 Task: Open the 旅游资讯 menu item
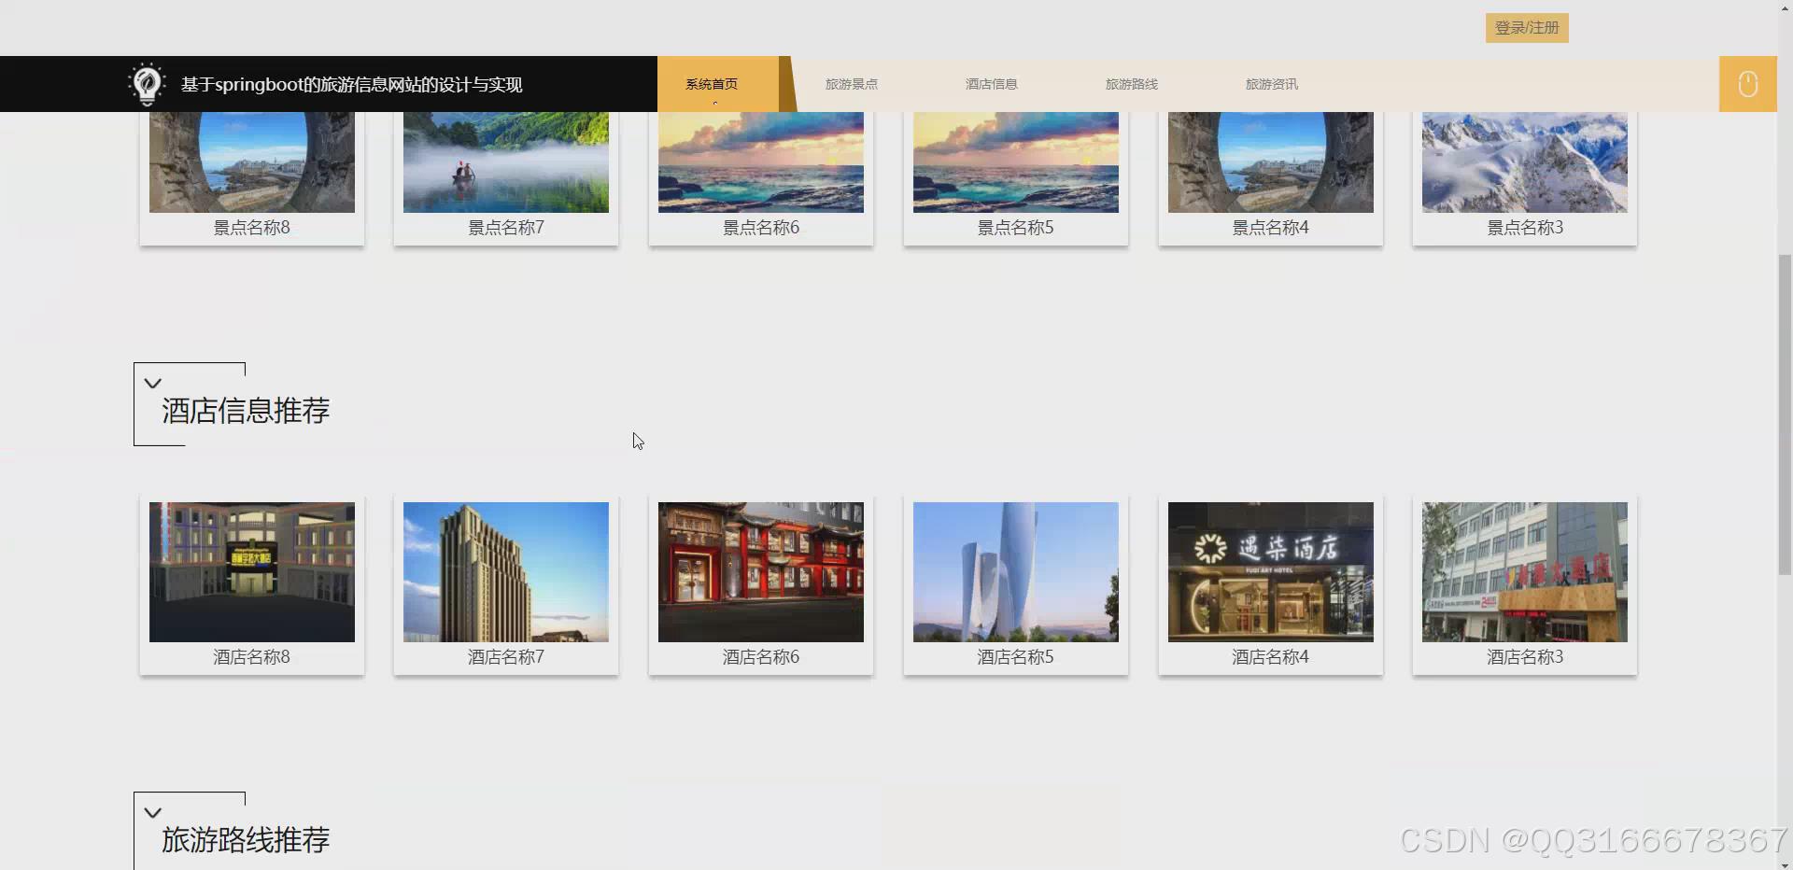point(1272,84)
